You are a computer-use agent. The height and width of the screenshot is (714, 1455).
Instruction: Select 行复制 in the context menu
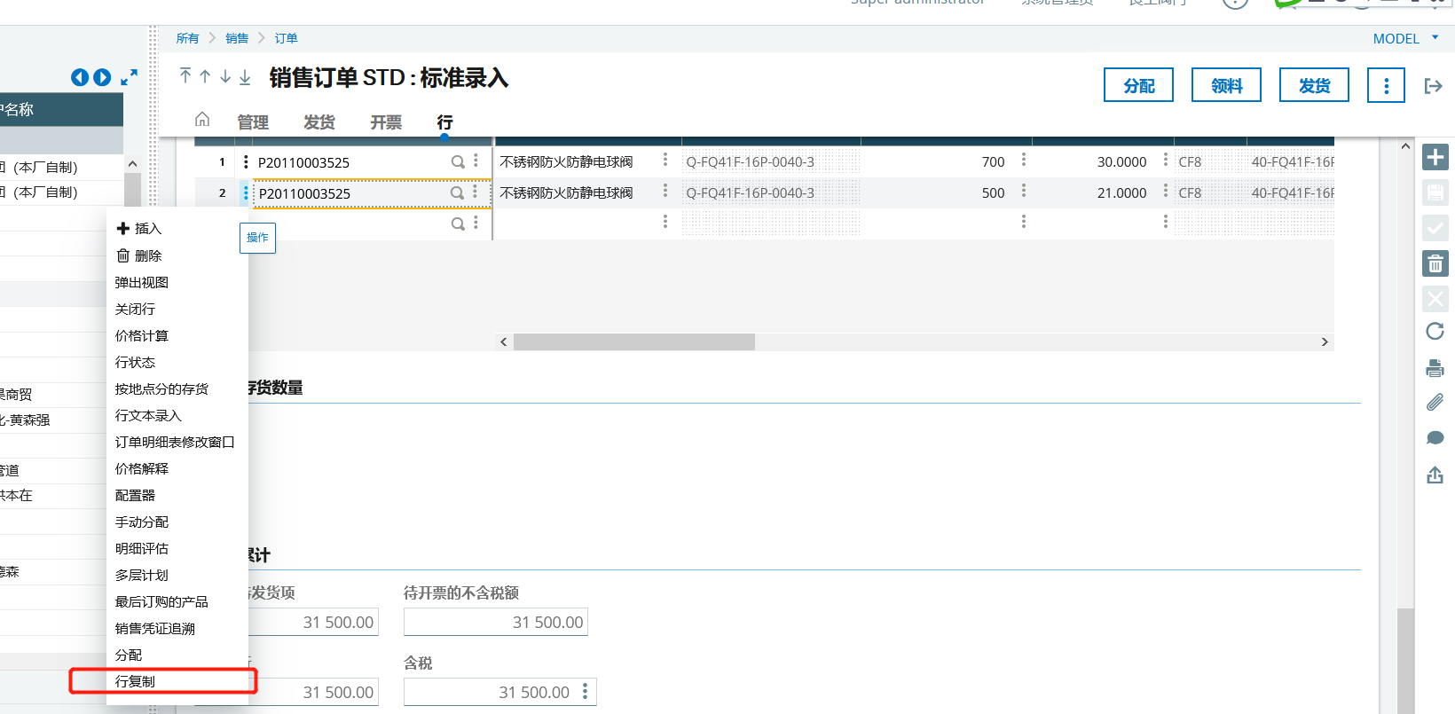tap(177, 681)
